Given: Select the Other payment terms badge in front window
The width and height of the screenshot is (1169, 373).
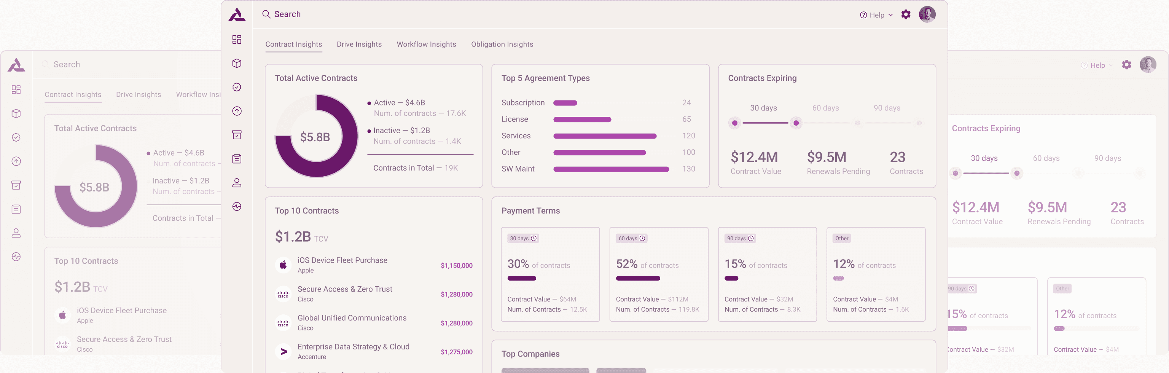Looking at the screenshot, I should [842, 238].
